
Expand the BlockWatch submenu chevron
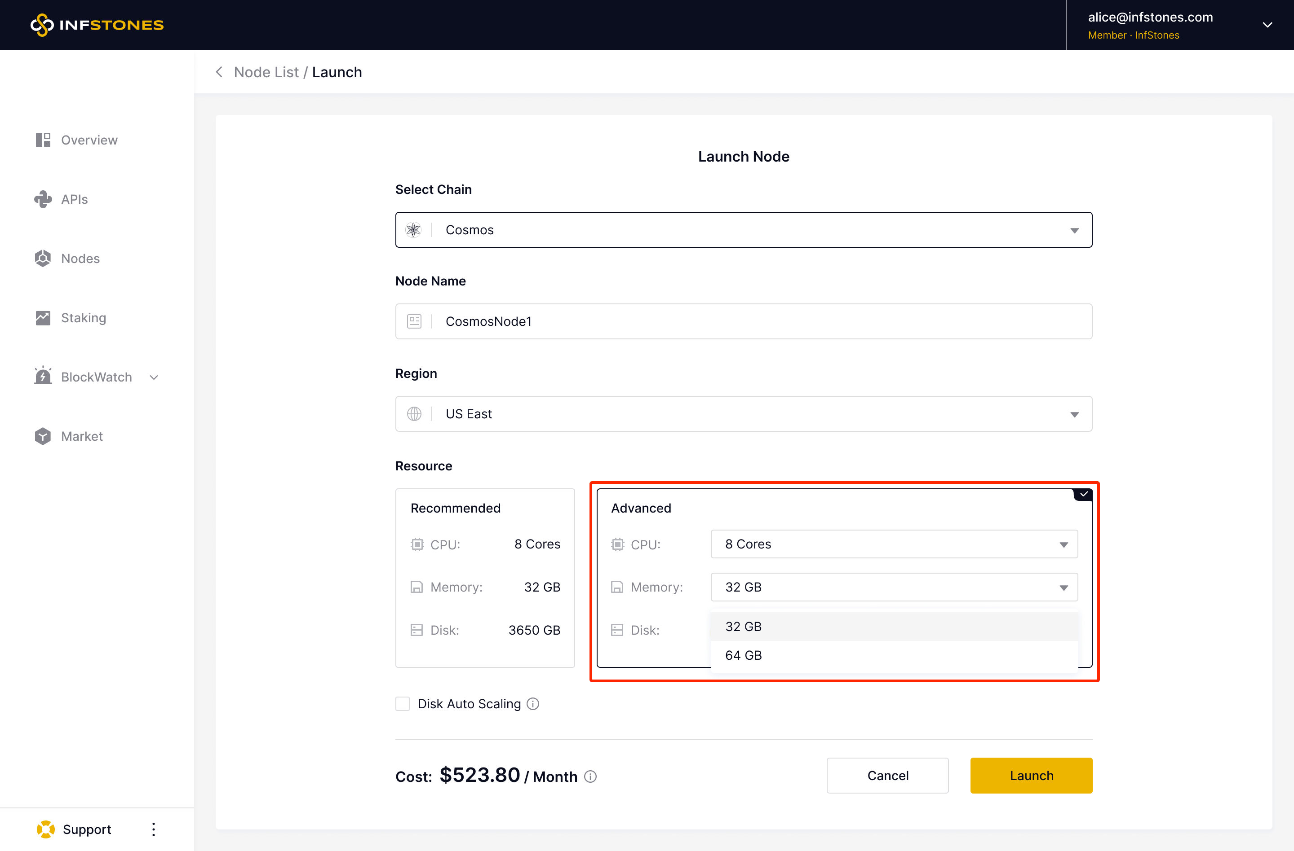(154, 377)
